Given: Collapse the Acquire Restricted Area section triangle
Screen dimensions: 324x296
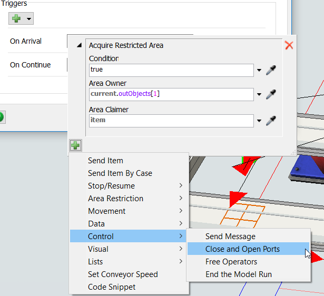Looking at the screenshot, I should click(x=80, y=46).
